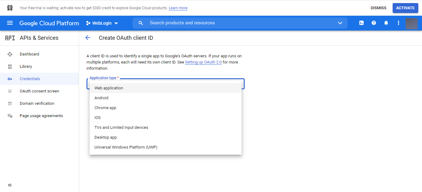Open the WebLogin project selector
The height and width of the screenshot is (192, 422).
coord(102,23)
